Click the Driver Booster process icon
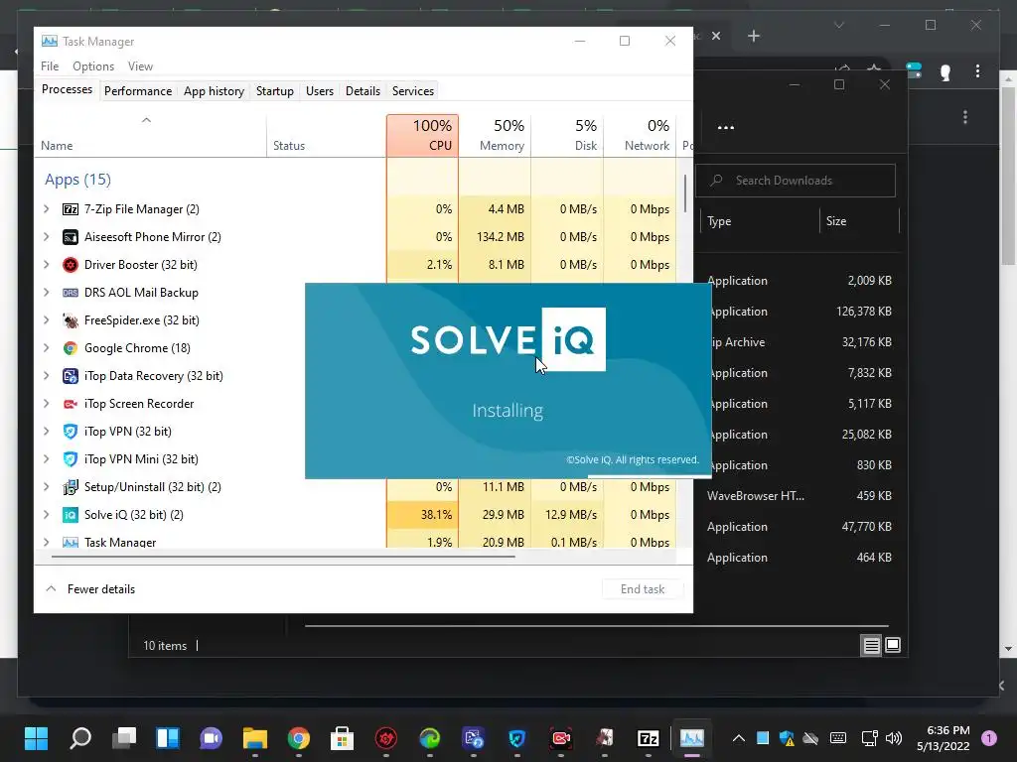The width and height of the screenshot is (1017, 762). 71,265
